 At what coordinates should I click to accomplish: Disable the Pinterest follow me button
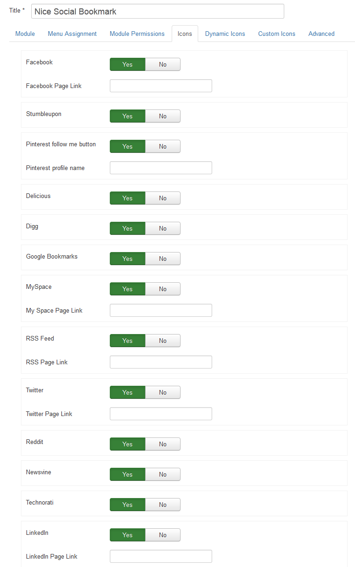(x=163, y=146)
